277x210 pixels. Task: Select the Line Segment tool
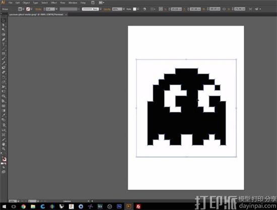[x=4, y=49]
